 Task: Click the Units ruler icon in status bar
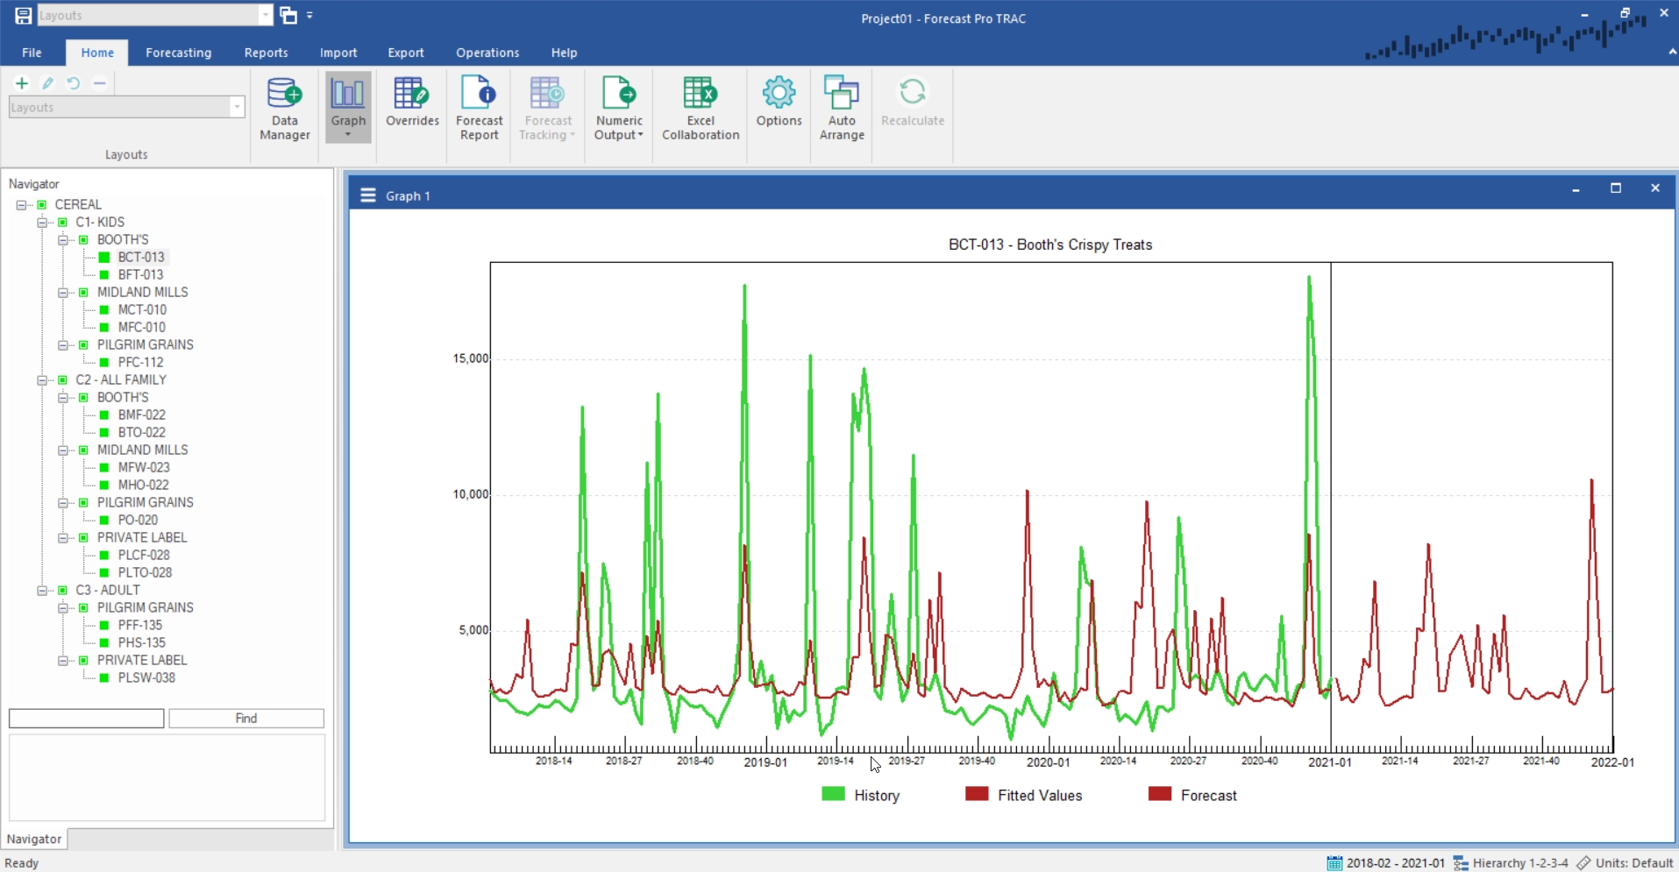[x=1583, y=863]
